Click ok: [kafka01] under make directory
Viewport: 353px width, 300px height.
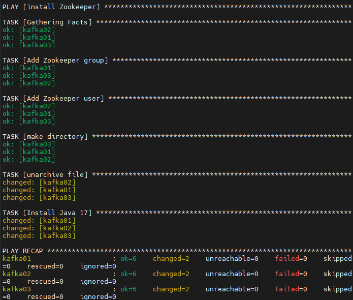point(29,152)
